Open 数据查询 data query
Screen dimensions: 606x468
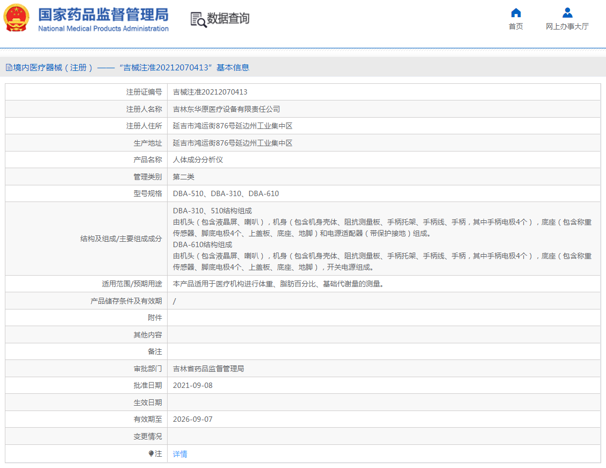point(228,19)
